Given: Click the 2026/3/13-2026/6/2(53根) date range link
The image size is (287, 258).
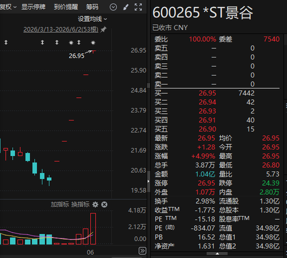Looking at the screenshot, I should tap(61, 29).
